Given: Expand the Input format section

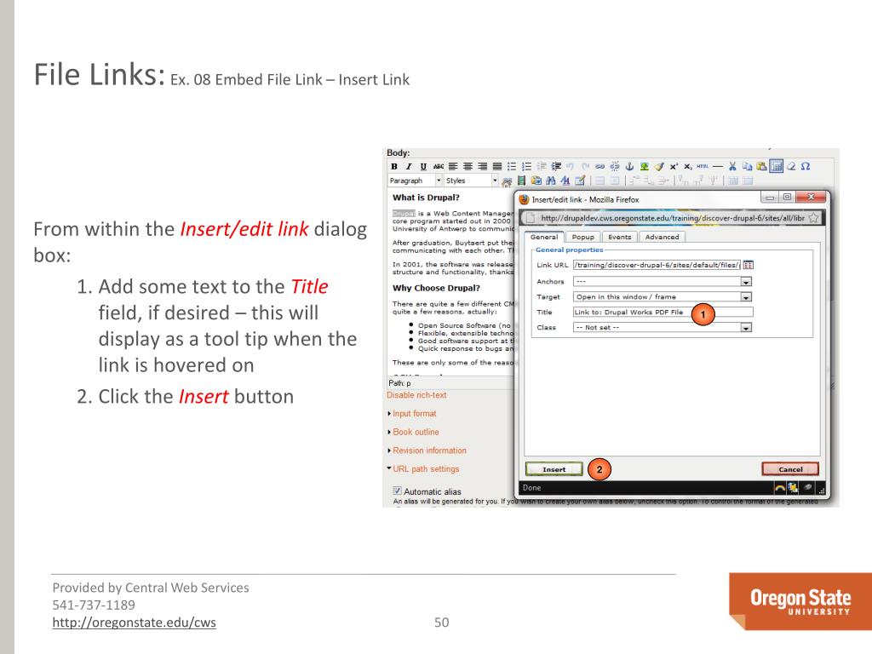Looking at the screenshot, I should (x=415, y=414).
